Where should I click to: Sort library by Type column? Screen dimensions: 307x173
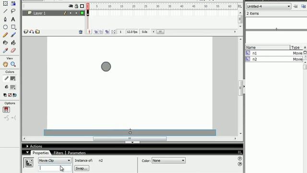[x=296, y=48]
